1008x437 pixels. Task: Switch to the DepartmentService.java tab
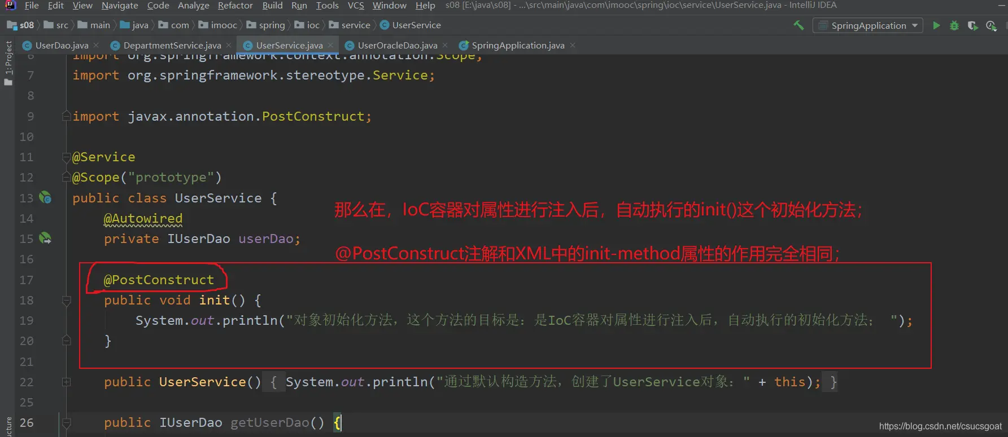pyautogui.click(x=172, y=45)
